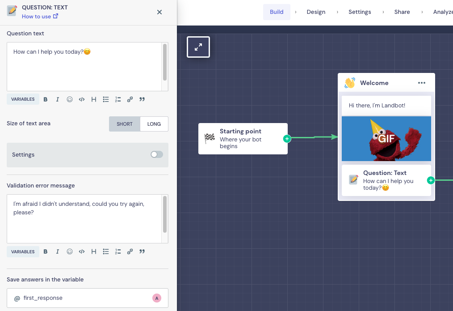Image resolution: width=453 pixels, height=311 pixels.
Task: Click Bold icon under Validation error message
Action: (x=46, y=251)
